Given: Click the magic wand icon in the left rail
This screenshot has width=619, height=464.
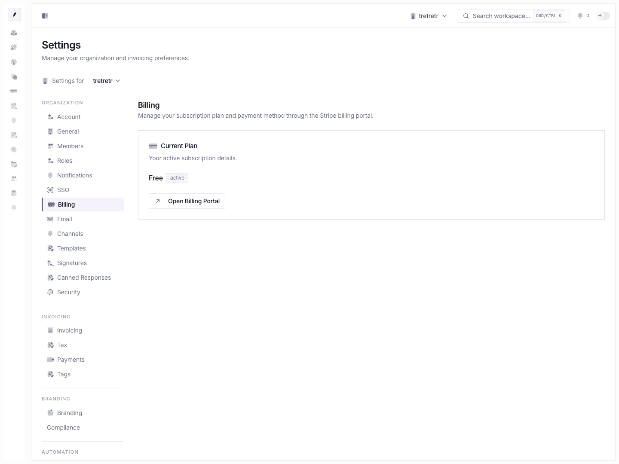Looking at the screenshot, I should (14, 47).
